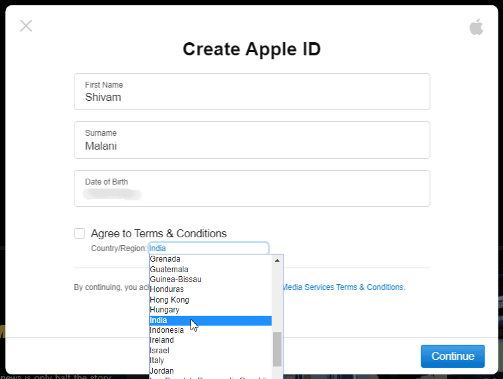Pick Indonesia from the country list
Image resolution: width=503 pixels, height=379 pixels.
[210, 330]
